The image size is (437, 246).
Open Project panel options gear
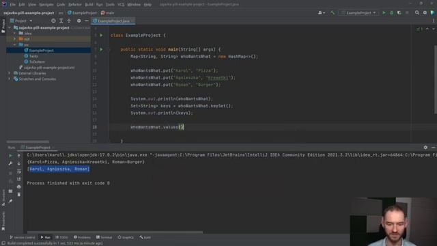pos(79,21)
